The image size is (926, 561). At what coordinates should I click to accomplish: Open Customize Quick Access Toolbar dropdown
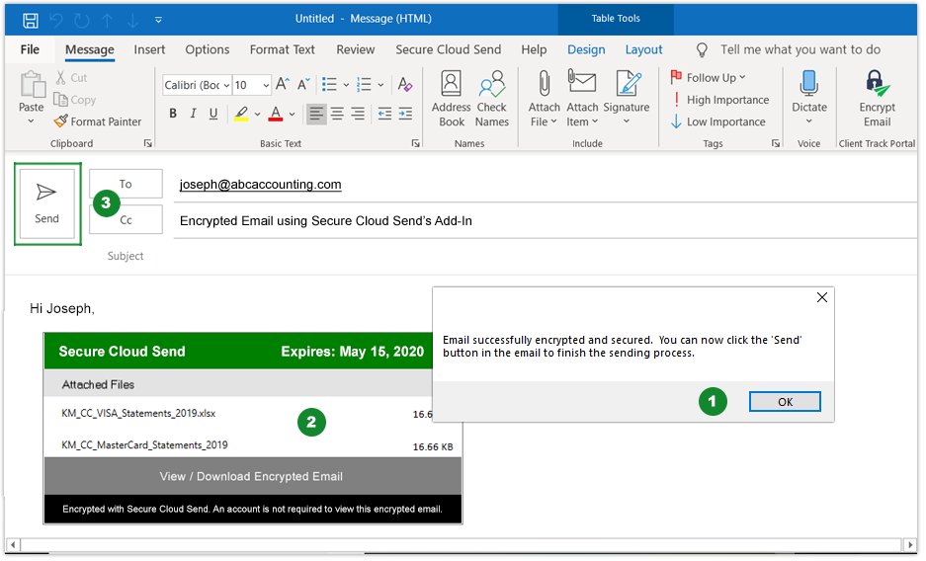click(x=158, y=20)
